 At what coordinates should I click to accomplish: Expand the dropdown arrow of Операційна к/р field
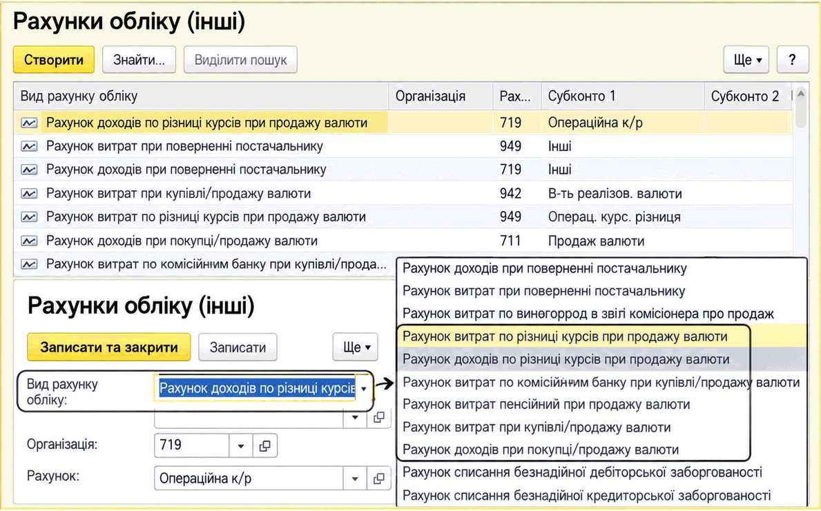pyautogui.click(x=355, y=479)
